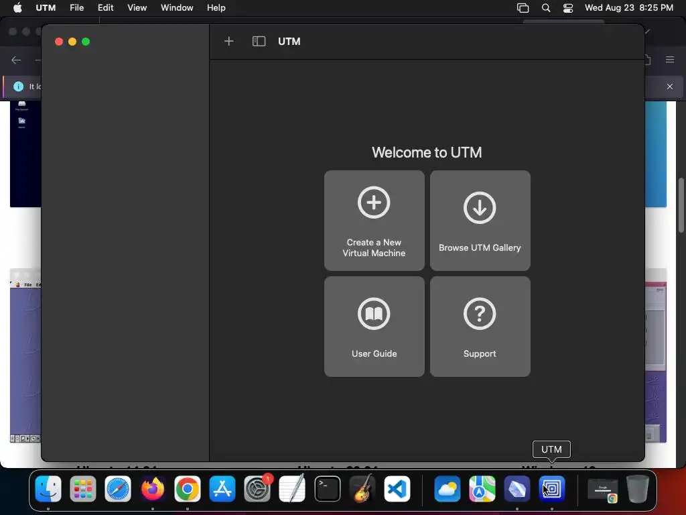The height and width of the screenshot is (515, 686).
Task: Open the UTM app menu
Action: (x=46, y=7)
